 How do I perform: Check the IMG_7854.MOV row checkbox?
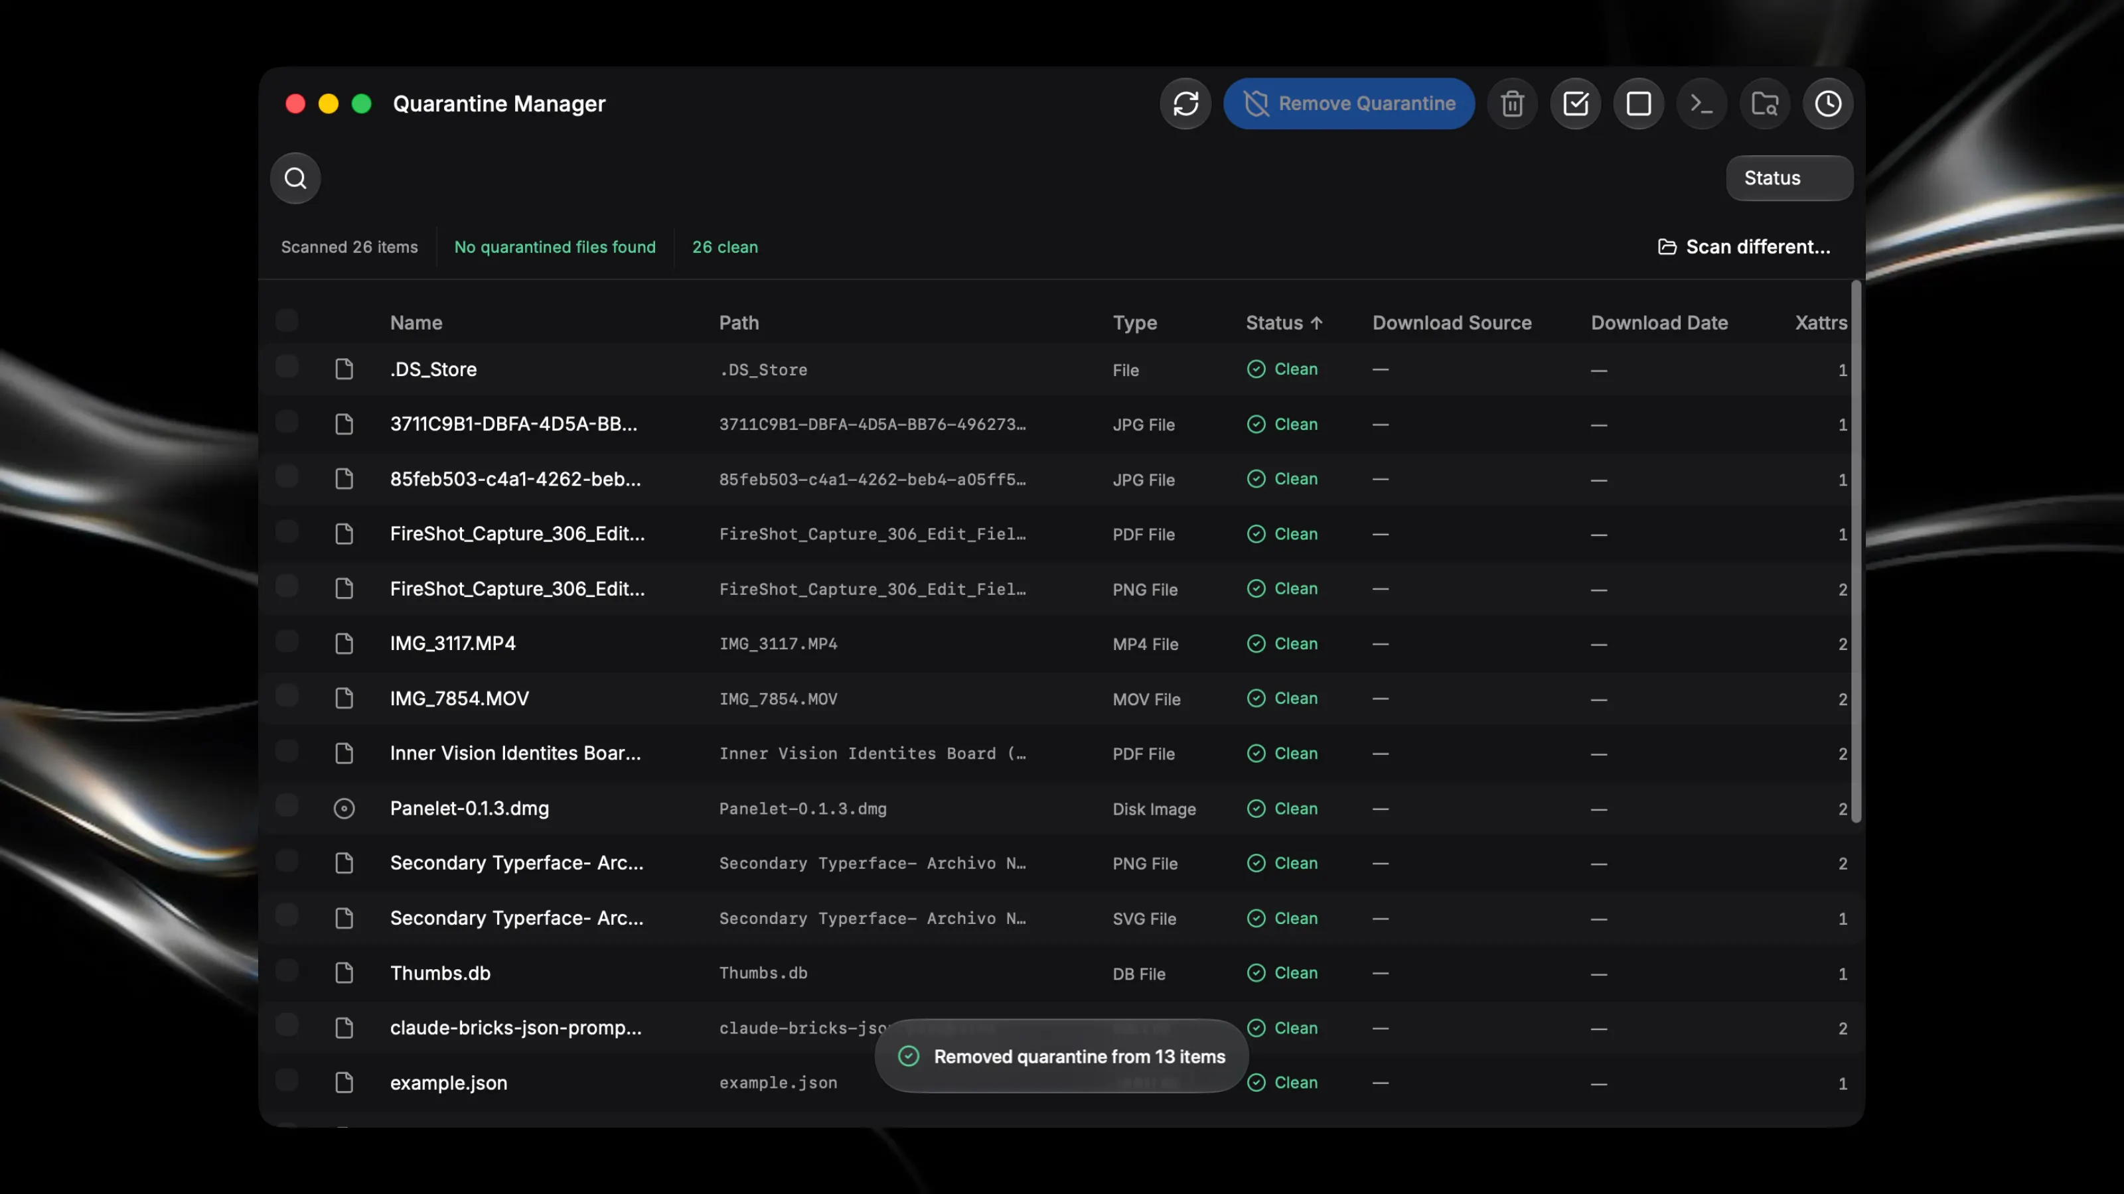pos(287,696)
